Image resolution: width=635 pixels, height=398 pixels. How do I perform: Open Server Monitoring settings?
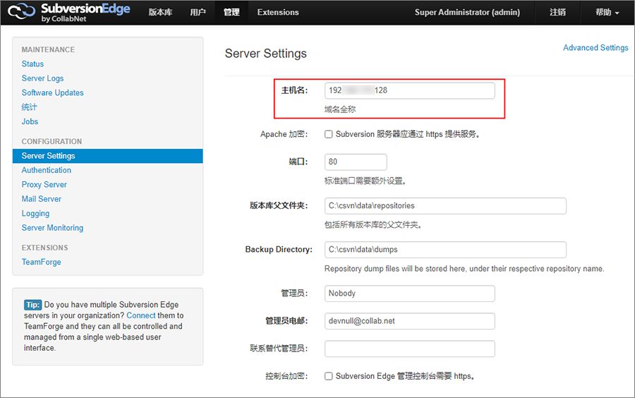click(x=53, y=228)
